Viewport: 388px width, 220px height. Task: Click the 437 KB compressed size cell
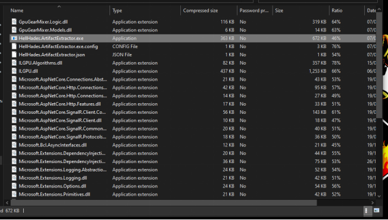click(x=227, y=71)
